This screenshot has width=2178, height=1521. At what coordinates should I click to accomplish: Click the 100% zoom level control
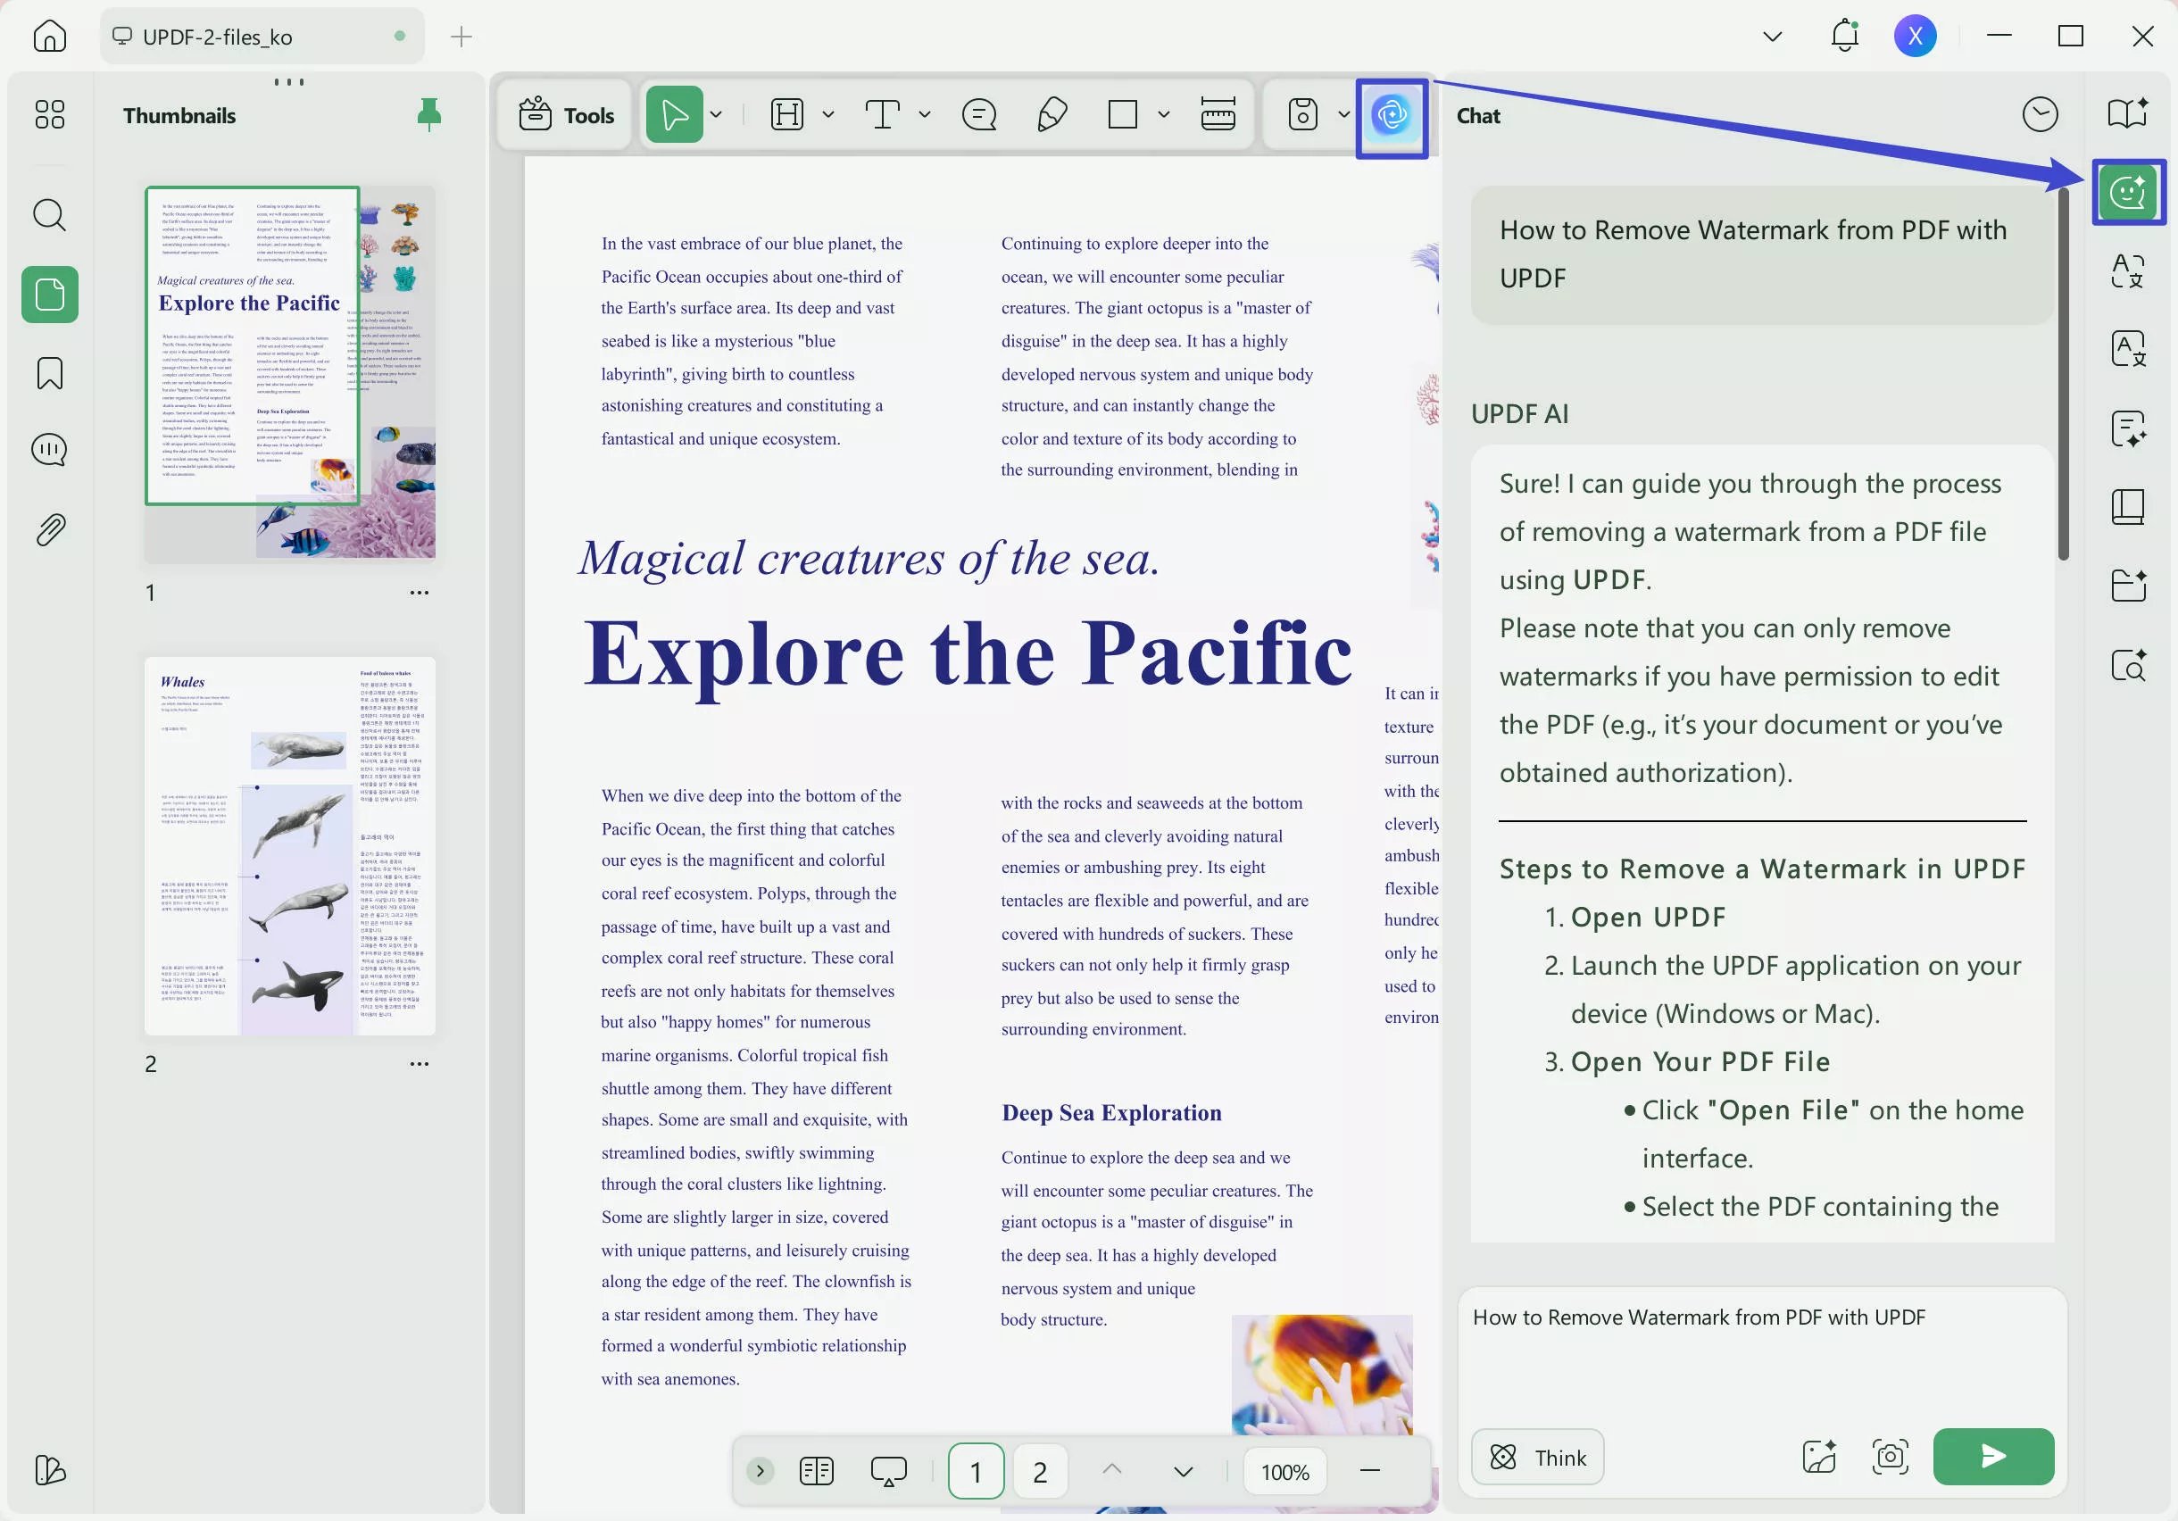[x=1284, y=1471]
